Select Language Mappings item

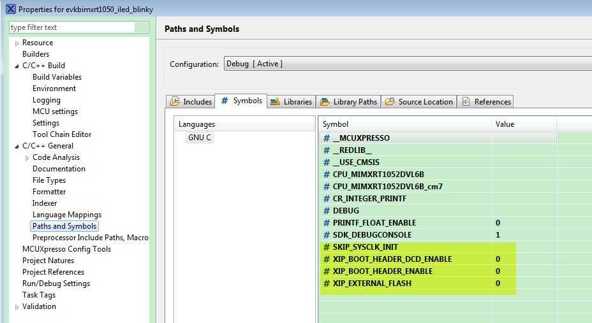click(x=67, y=215)
